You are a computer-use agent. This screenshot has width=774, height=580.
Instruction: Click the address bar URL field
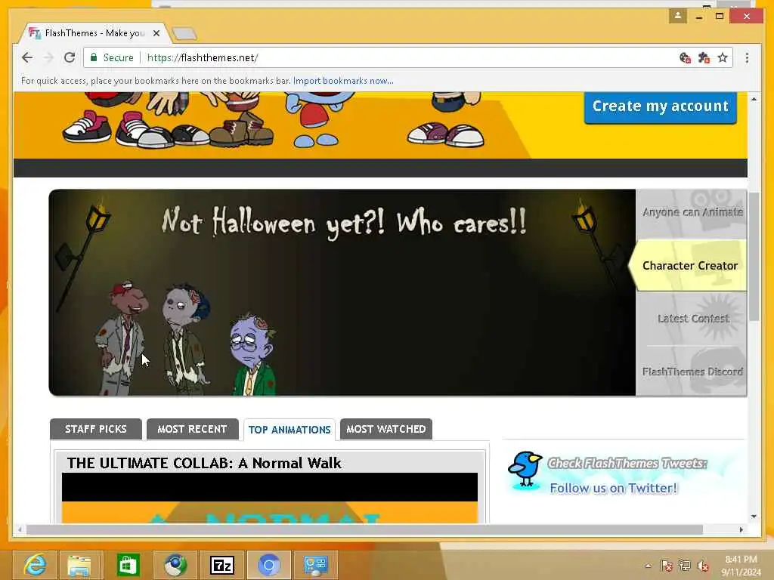pos(410,57)
